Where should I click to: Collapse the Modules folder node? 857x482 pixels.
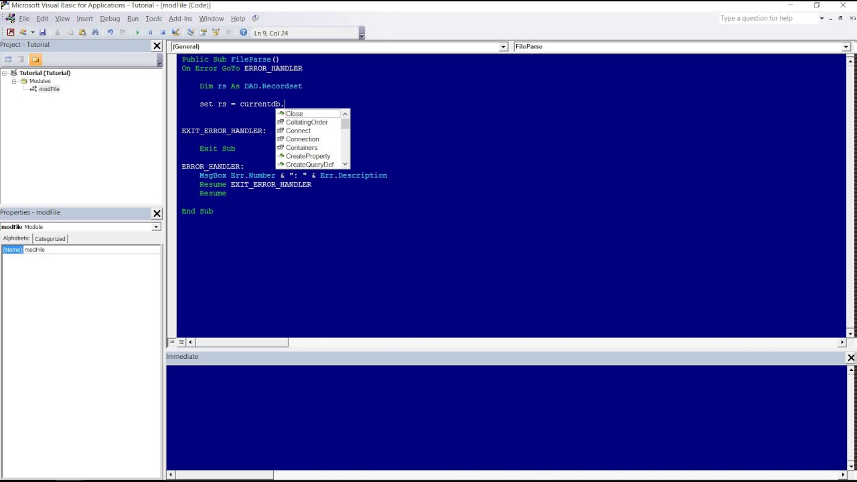[x=13, y=81]
